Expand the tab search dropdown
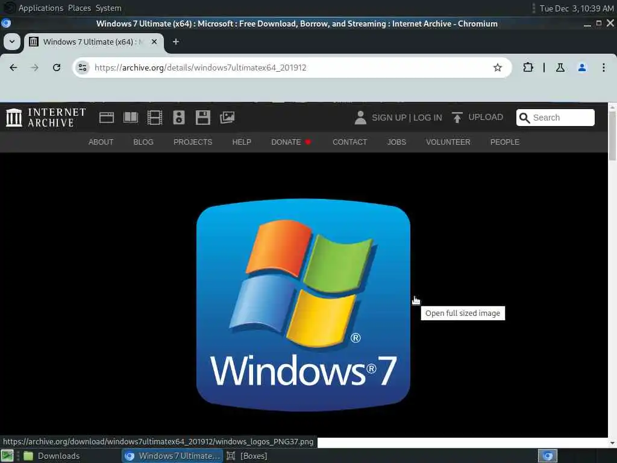 point(12,42)
